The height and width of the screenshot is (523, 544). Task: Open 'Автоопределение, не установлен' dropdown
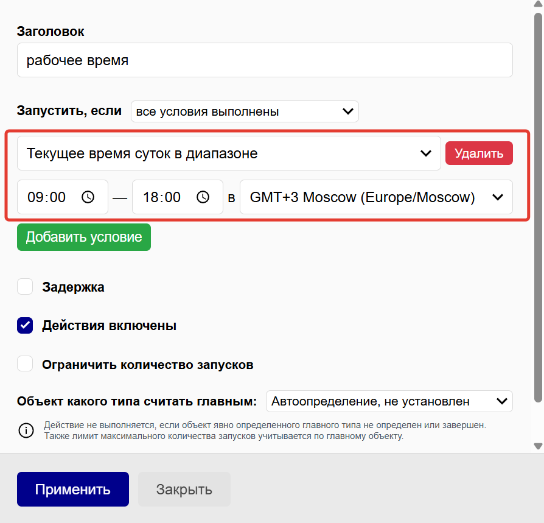click(x=389, y=401)
